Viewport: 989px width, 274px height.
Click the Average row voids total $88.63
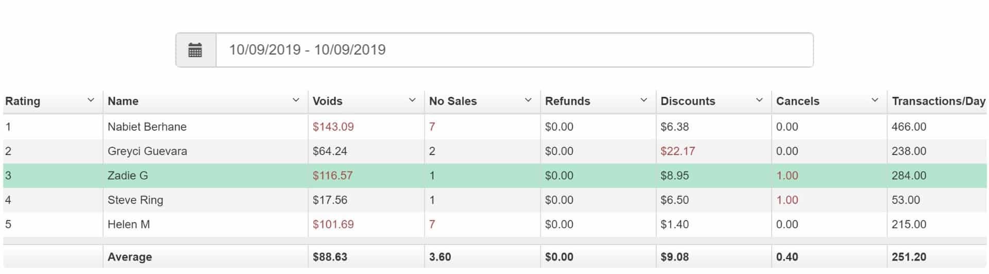click(x=330, y=256)
